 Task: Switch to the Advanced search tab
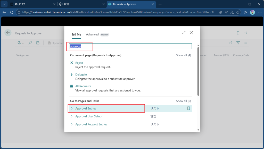coord(92,34)
